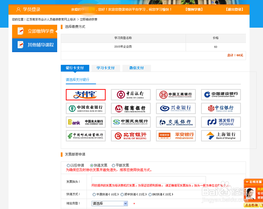The height and width of the screenshot is (209, 263).
Task: Choose China Everbright Bank 中国光大银行 logo
Action: pyautogui.click(x=85, y=122)
